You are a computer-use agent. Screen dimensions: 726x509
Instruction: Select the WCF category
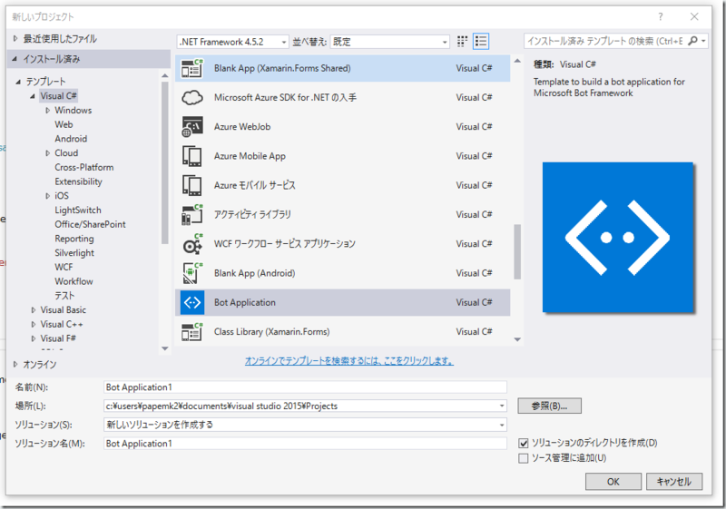coord(64,268)
